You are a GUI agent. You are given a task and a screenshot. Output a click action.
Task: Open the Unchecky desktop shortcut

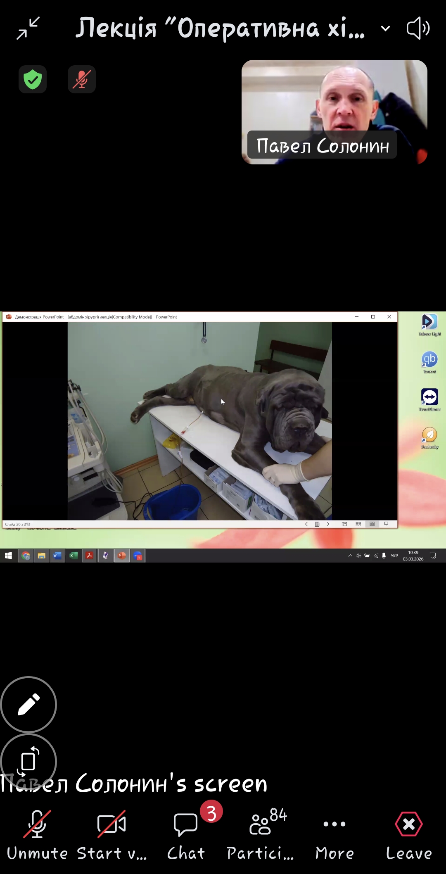[429, 438]
